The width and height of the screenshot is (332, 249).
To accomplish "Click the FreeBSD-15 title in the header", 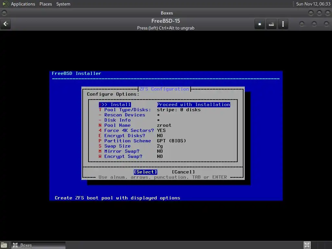I will (166, 21).
